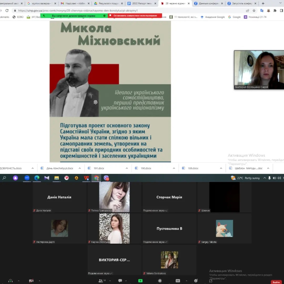Click the Zoom record icon
The height and width of the screenshot is (284, 284).
tap(160, 281)
